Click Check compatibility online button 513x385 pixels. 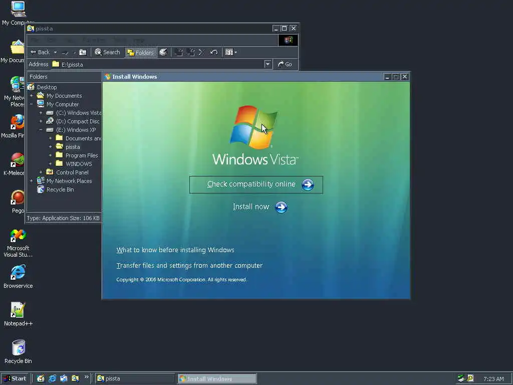tap(256, 184)
